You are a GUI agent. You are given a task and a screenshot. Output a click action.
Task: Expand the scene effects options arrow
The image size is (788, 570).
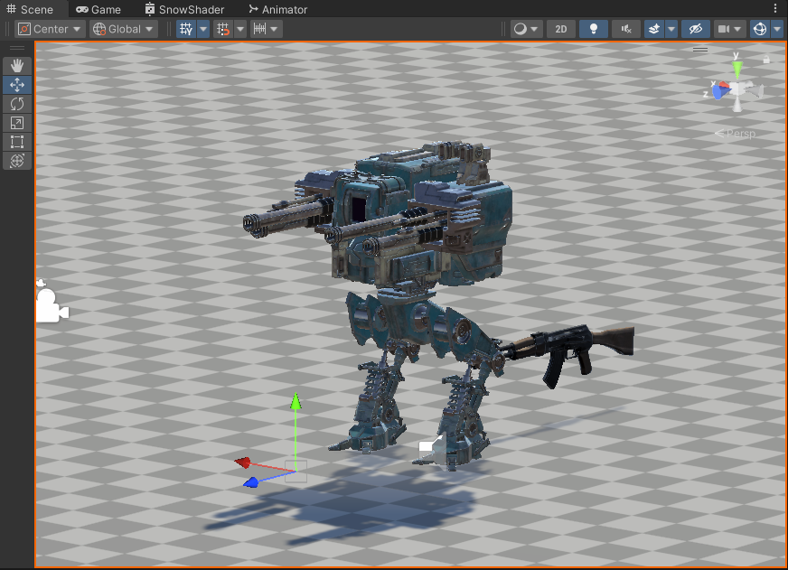(x=671, y=29)
